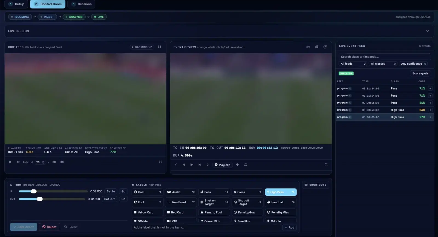Go to the previous event in Event Review
The image size is (438, 237).
coord(176,165)
